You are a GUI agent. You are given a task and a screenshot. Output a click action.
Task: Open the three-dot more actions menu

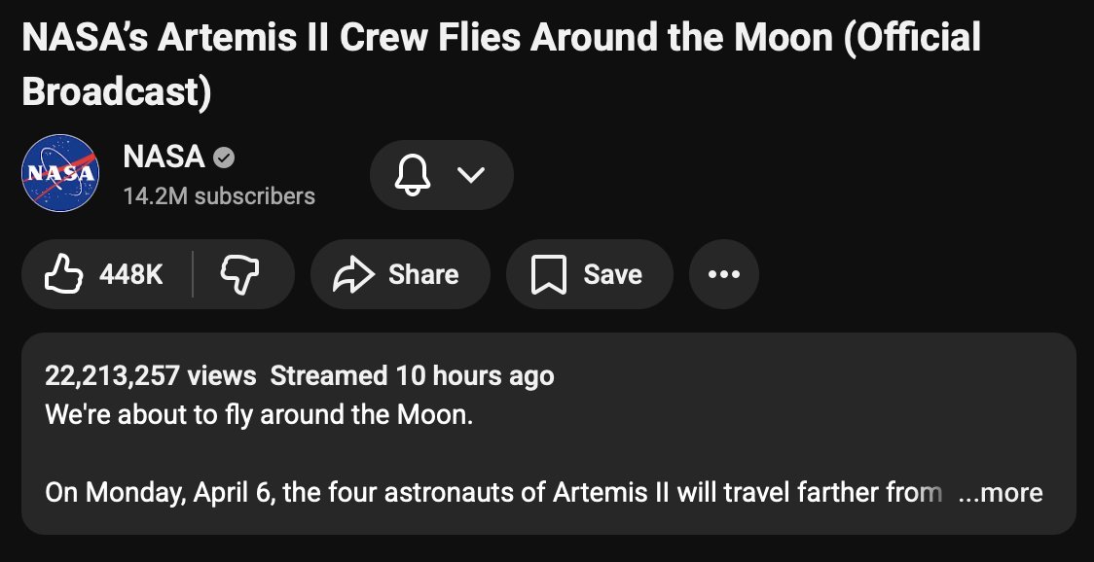pos(723,275)
